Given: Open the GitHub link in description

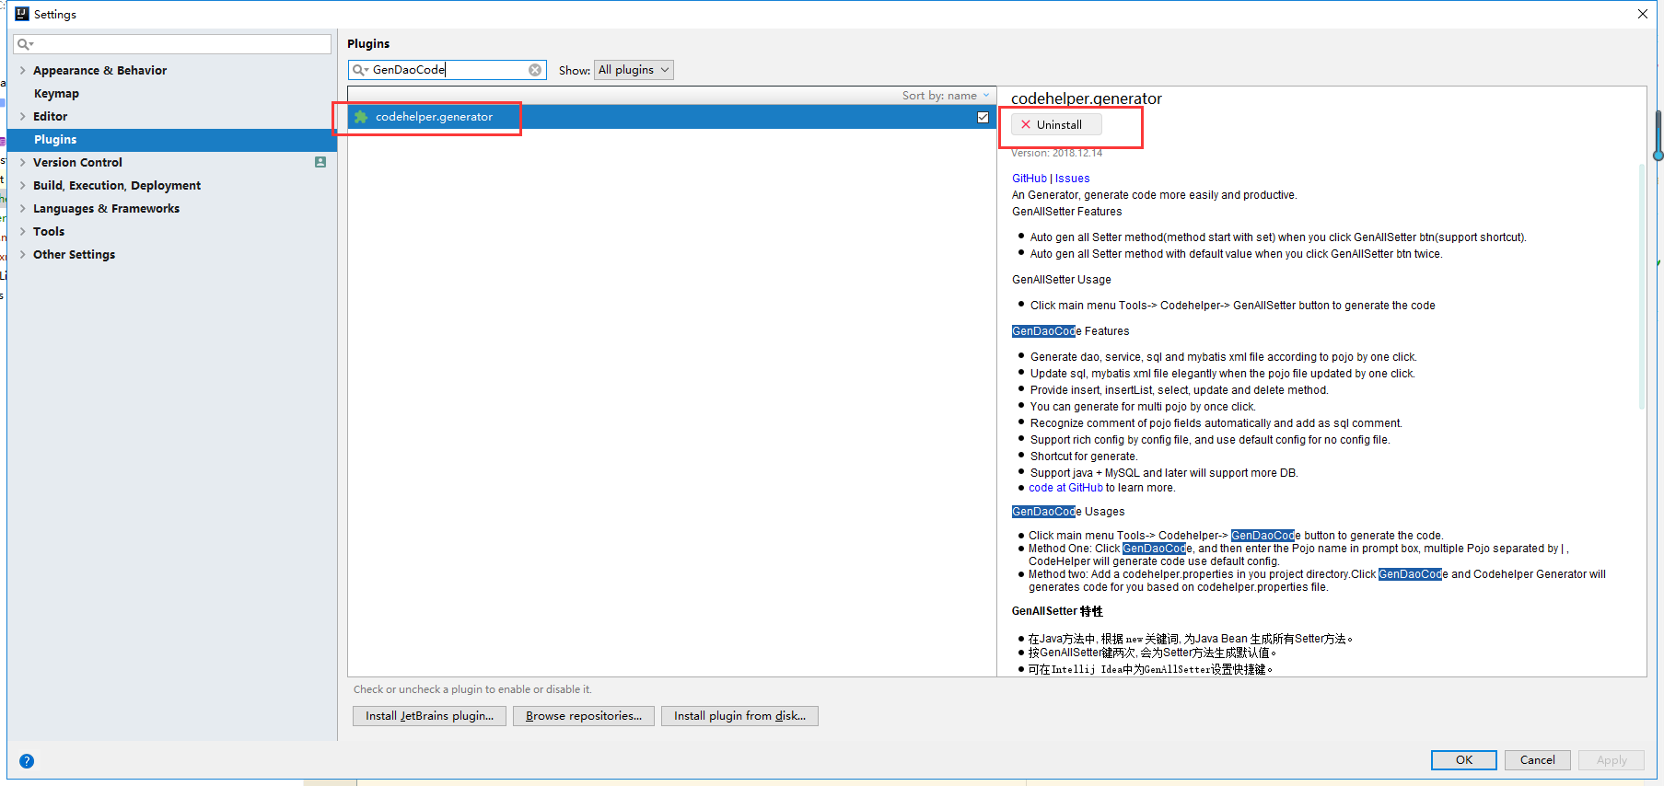Looking at the screenshot, I should coord(1030,179).
